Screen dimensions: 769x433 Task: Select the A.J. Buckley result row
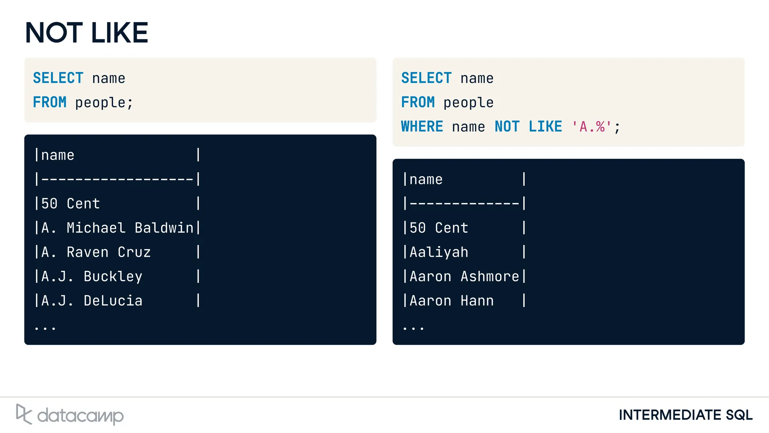click(x=92, y=277)
